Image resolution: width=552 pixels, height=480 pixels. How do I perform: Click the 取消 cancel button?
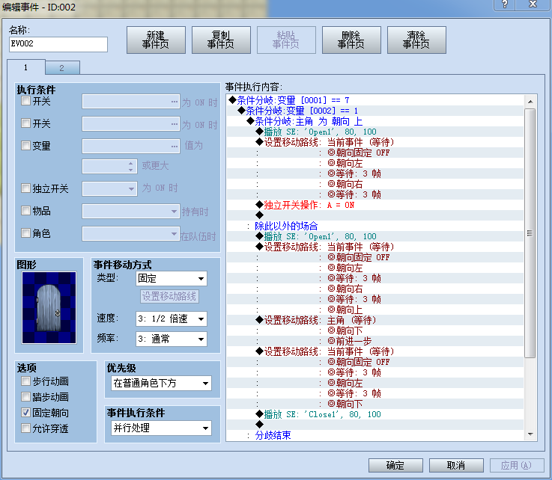[x=456, y=465]
